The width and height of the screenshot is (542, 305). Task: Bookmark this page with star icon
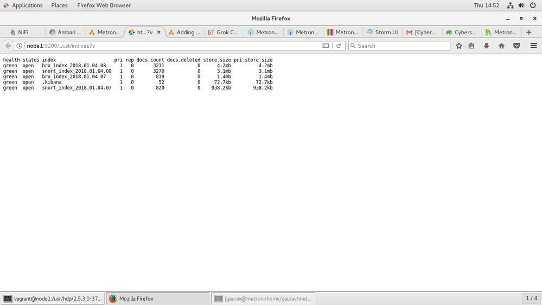pyautogui.click(x=458, y=46)
